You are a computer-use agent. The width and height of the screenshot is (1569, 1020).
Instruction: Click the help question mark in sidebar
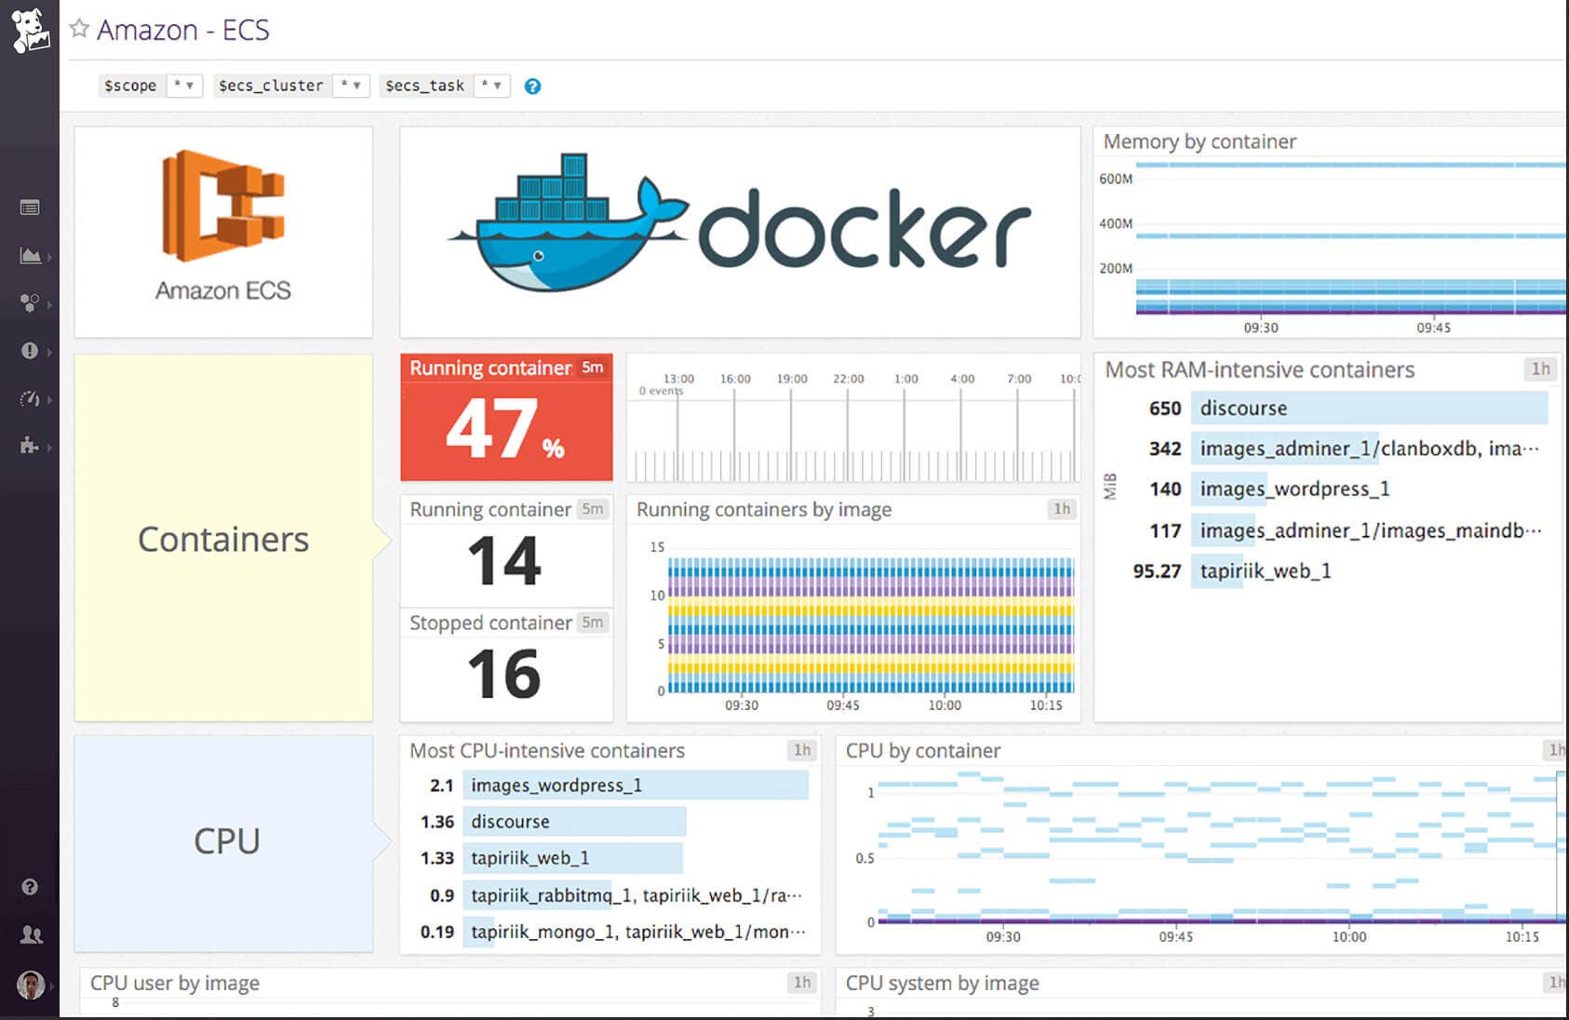coord(30,887)
